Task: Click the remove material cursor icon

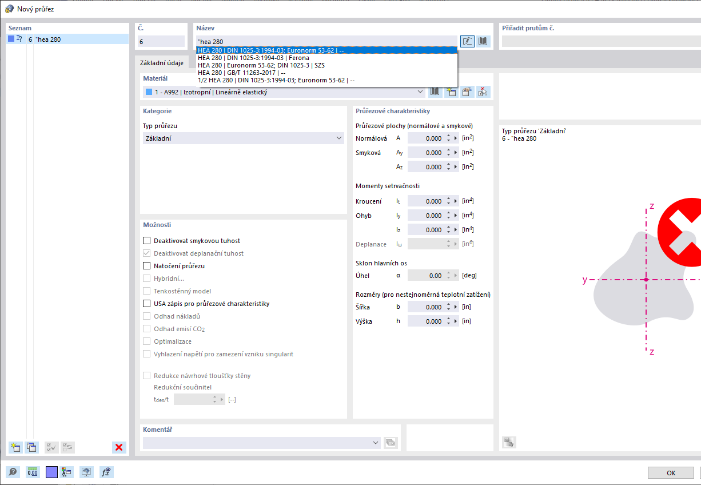Action: click(x=483, y=92)
